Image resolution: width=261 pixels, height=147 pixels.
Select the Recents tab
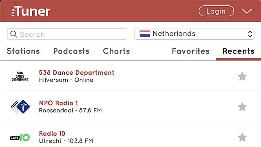pos(238,51)
